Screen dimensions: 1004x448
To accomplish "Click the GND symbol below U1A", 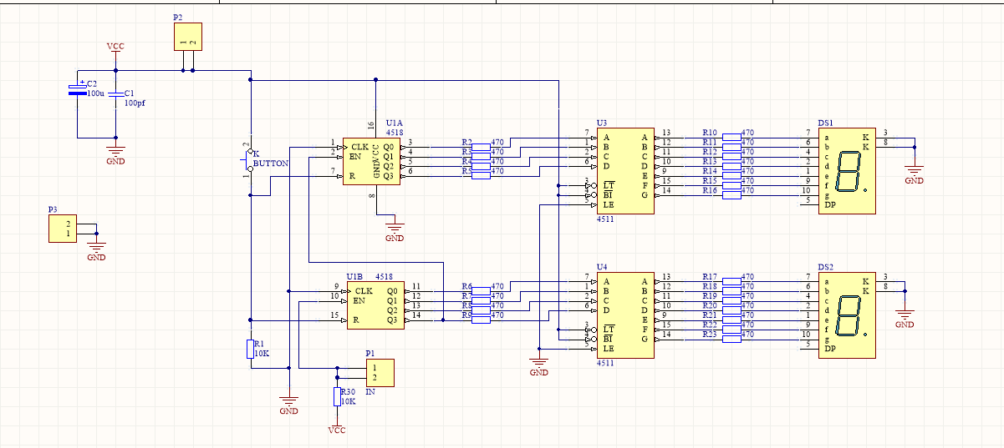I will point(395,232).
